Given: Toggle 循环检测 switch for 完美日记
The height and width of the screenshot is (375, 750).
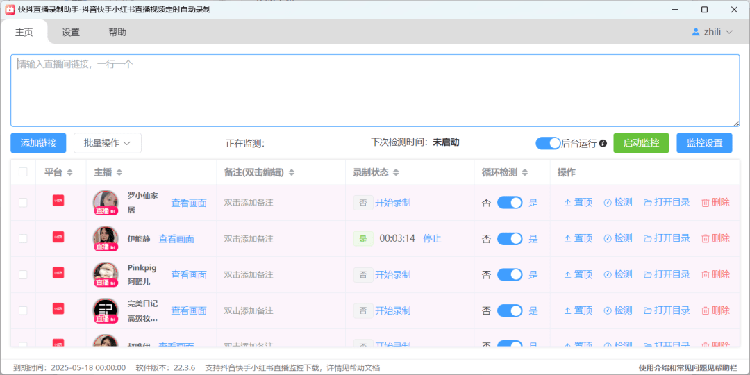Looking at the screenshot, I should (x=510, y=311).
